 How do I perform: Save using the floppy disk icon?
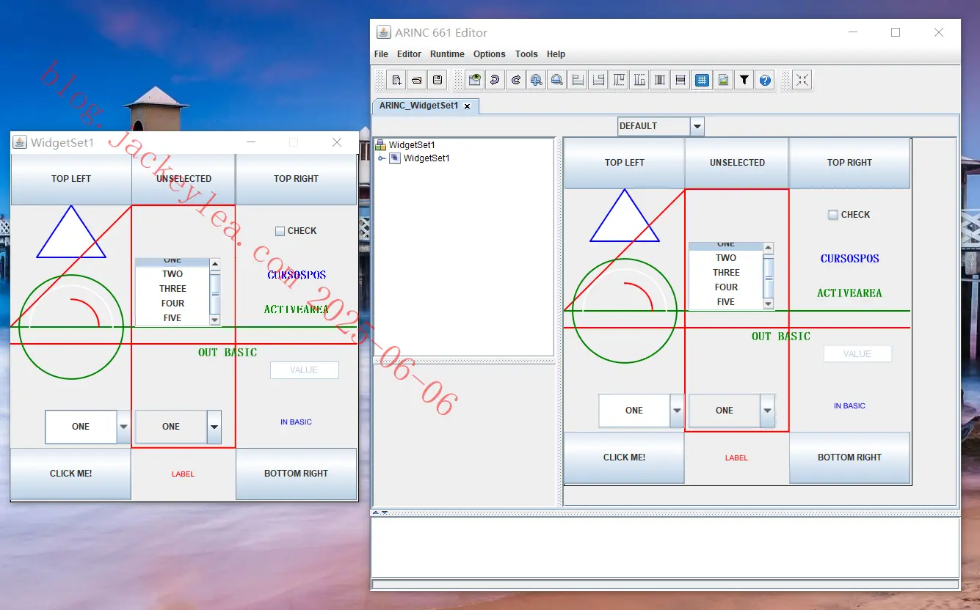pyautogui.click(x=438, y=80)
